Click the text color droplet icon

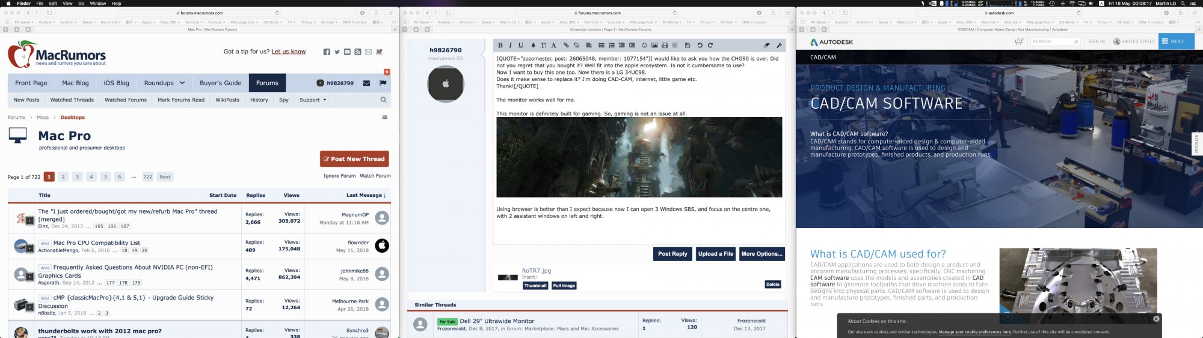[x=533, y=46]
